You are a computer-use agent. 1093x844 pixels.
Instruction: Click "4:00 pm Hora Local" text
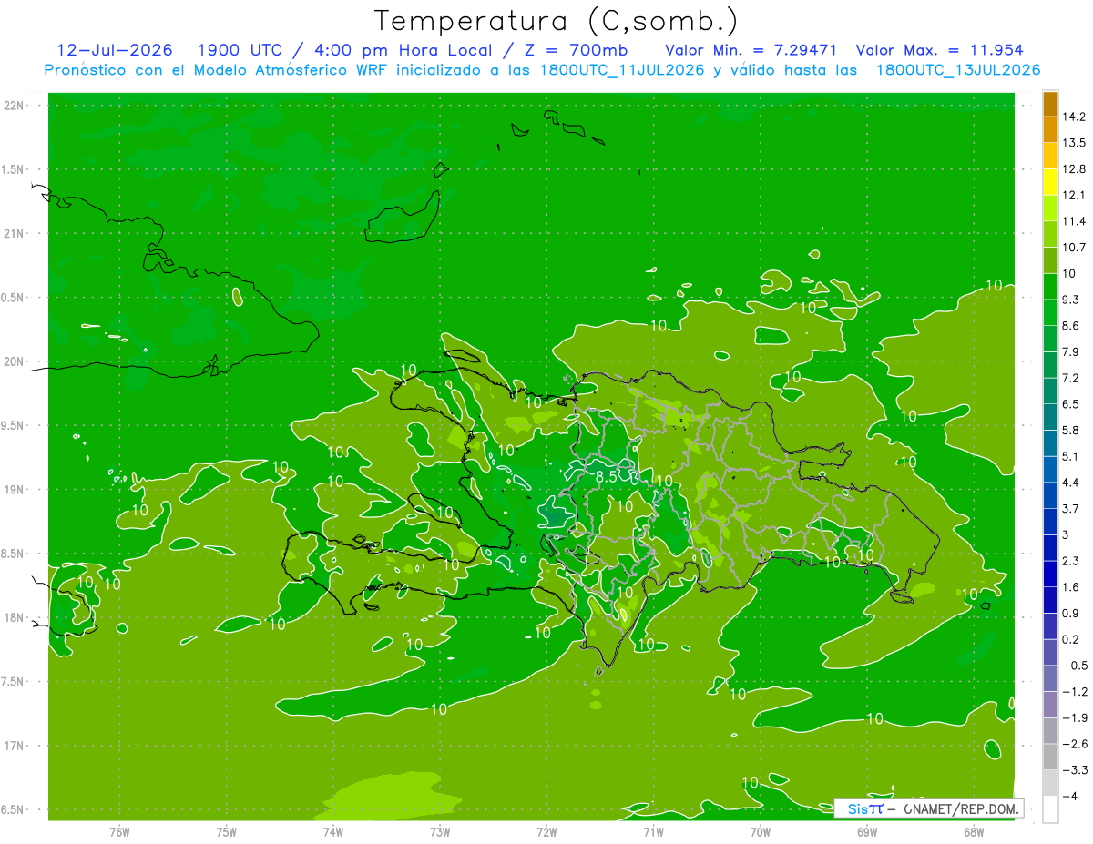[403, 50]
